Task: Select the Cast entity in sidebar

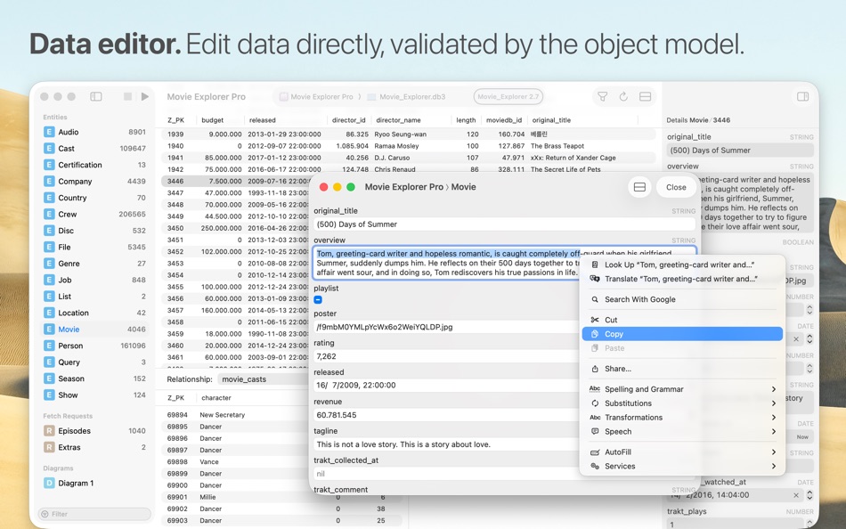Action: pos(94,149)
